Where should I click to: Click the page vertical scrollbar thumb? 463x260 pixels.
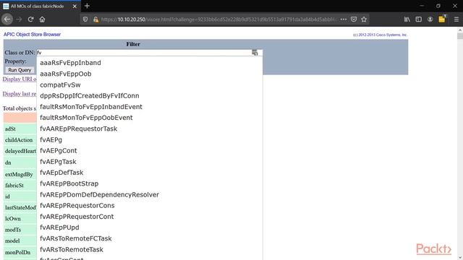[x=460, y=36]
